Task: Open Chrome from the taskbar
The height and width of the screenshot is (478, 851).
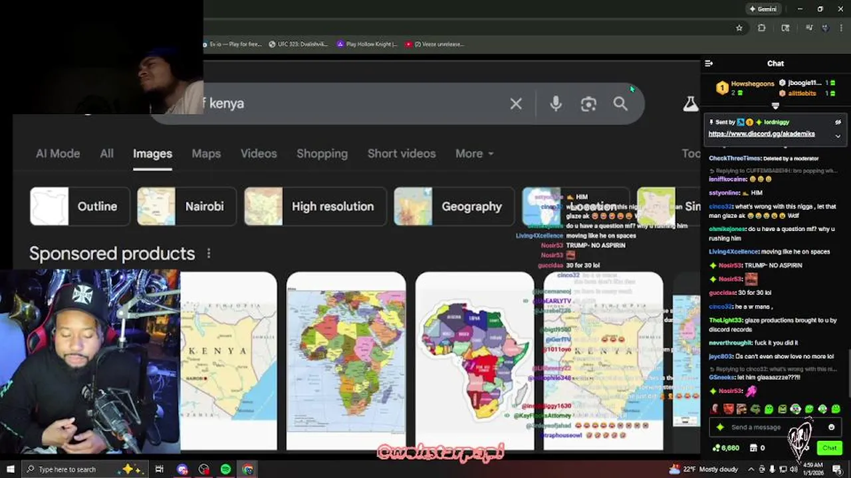Action: (247, 469)
